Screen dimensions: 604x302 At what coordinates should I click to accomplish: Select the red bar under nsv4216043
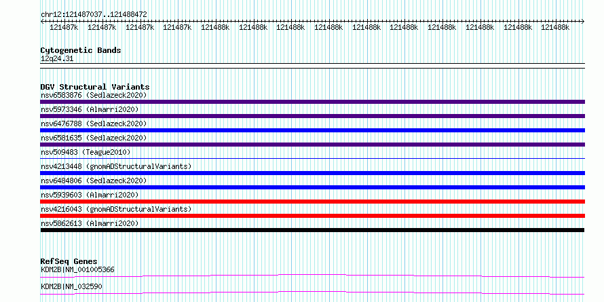click(x=312, y=216)
